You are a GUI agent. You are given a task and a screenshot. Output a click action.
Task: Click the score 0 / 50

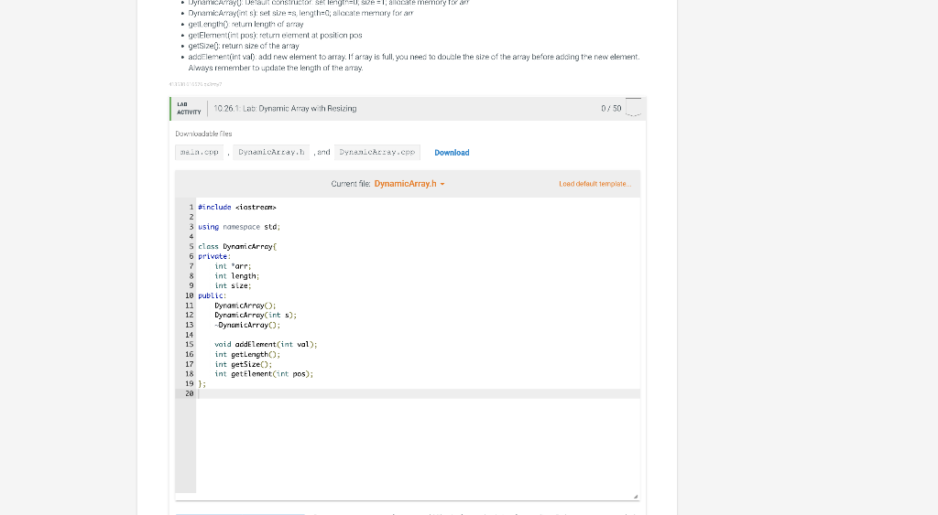click(611, 109)
